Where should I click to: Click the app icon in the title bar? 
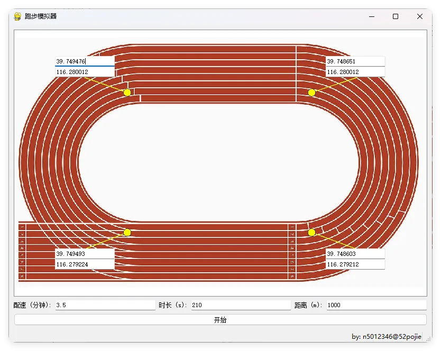click(17, 16)
